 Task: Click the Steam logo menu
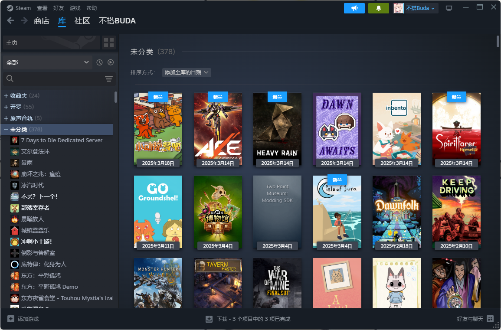click(19, 8)
